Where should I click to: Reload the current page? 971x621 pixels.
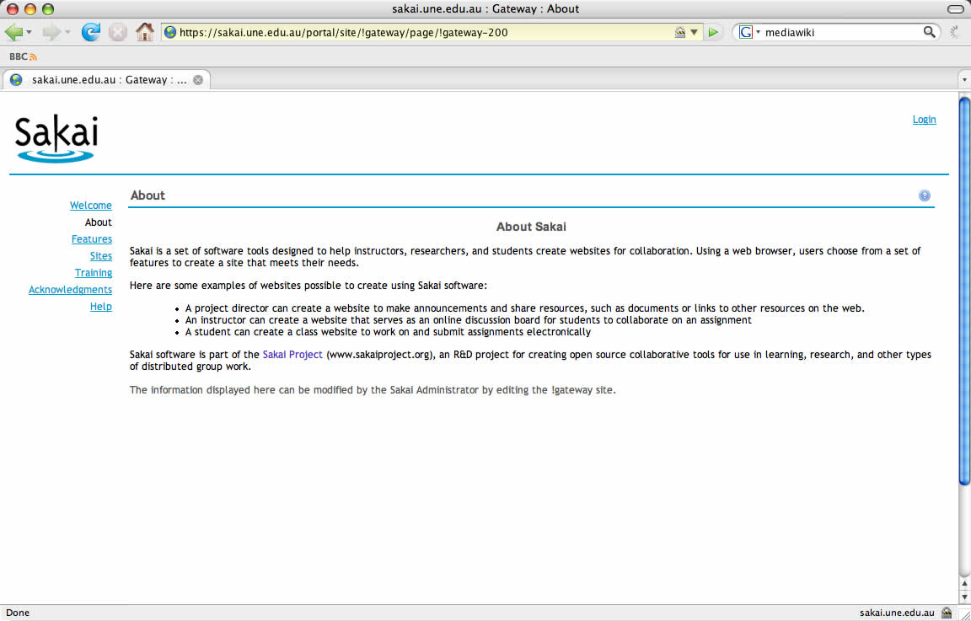point(90,32)
